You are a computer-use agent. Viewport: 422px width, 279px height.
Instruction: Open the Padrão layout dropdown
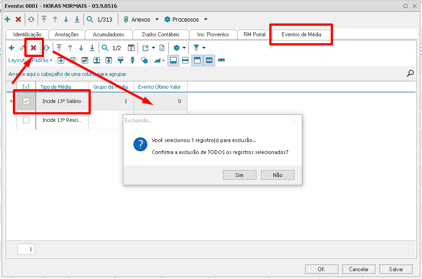coord(42,60)
